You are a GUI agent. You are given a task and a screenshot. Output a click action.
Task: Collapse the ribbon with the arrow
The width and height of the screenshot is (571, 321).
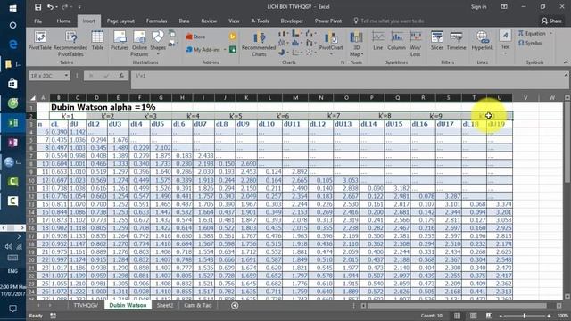coord(566,62)
